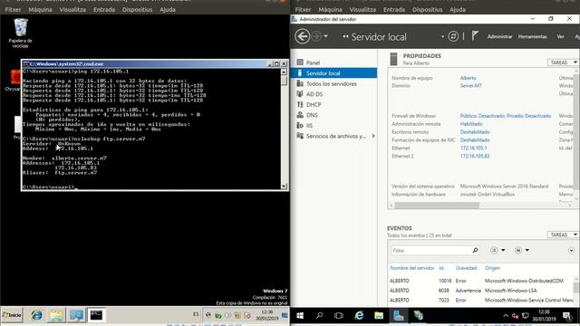The height and width of the screenshot is (326, 580).
Task: Expand Servicios de archivos arrow
Action: click(x=373, y=136)
